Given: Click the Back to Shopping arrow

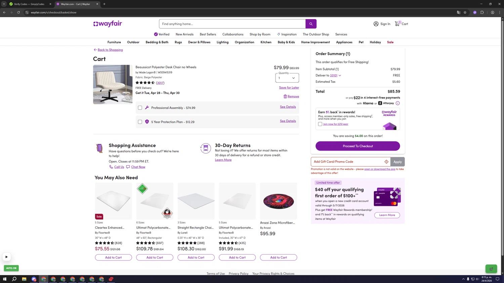Looking at the screenshot, I should click(95, 50).
